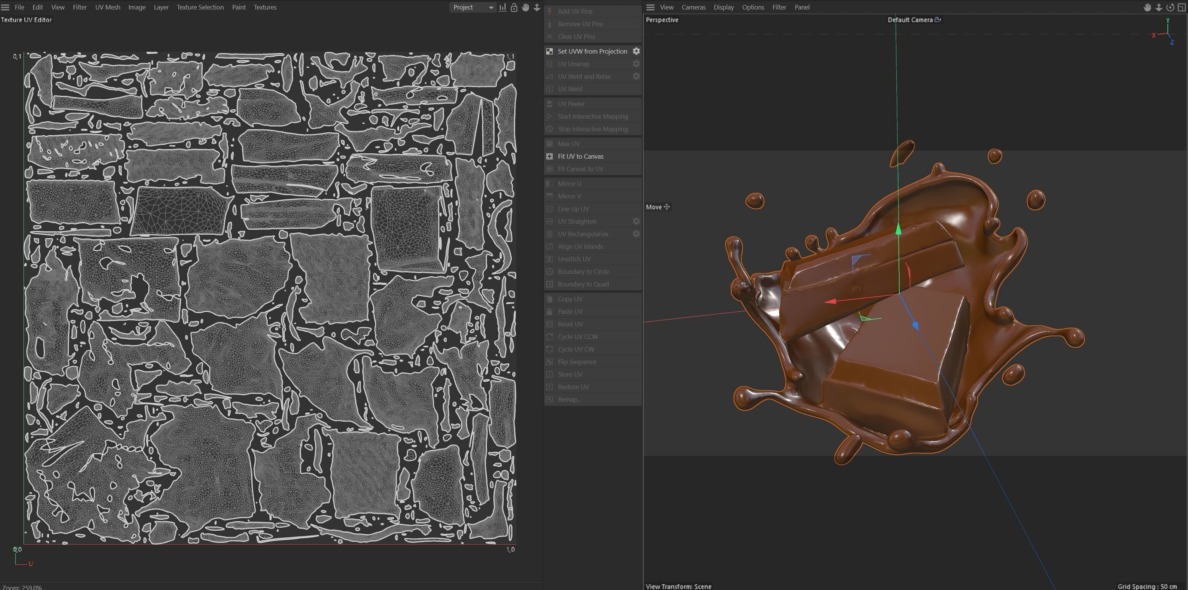Image resolution: width=1188 pixels, height=590 pixels.
Task: Click the Perspective viewport label
Action: [662, 20]
